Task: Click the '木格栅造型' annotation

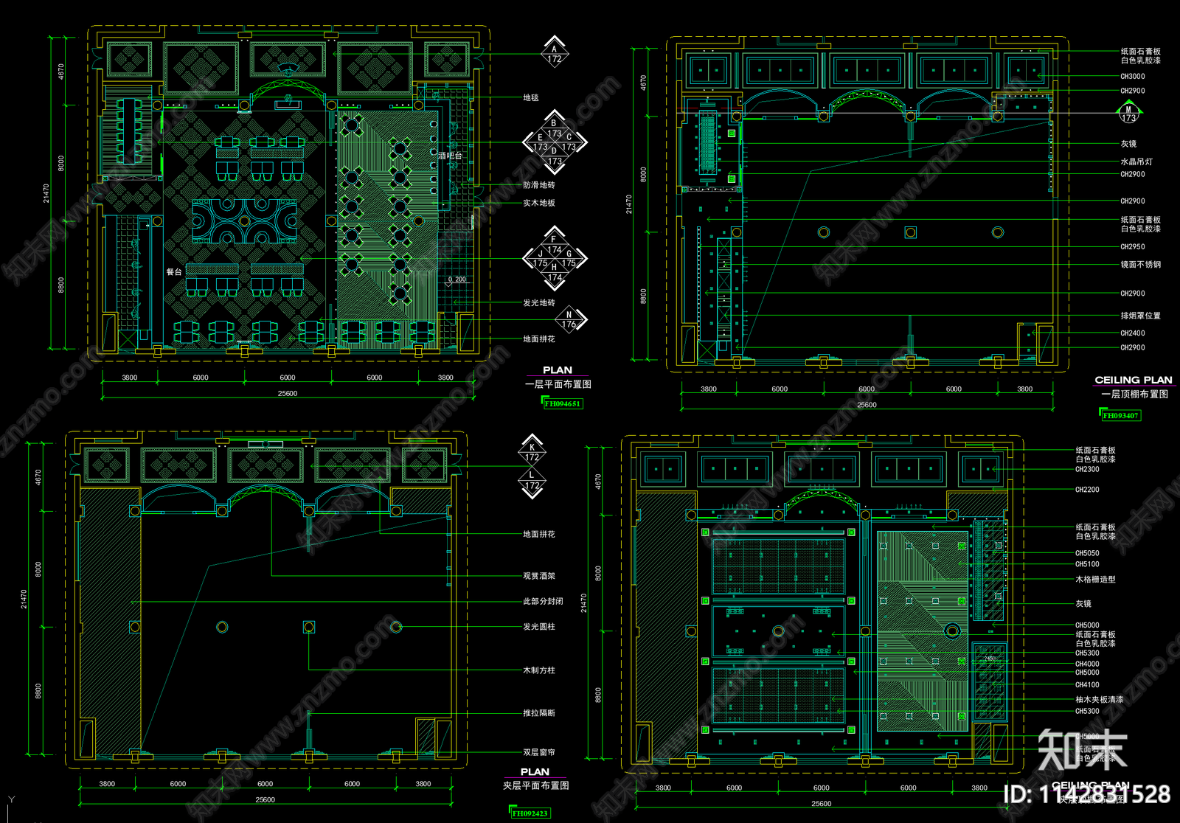Action: [1095, 580]
